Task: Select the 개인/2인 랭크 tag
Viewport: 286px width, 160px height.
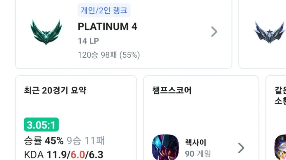Action: tap(104, 10)
